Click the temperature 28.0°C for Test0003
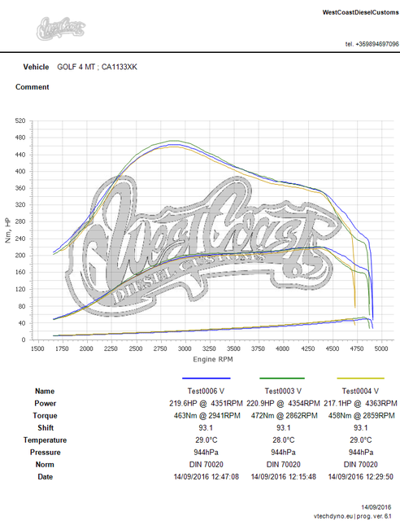Viewport: 400px width, 521px height. 284,440
